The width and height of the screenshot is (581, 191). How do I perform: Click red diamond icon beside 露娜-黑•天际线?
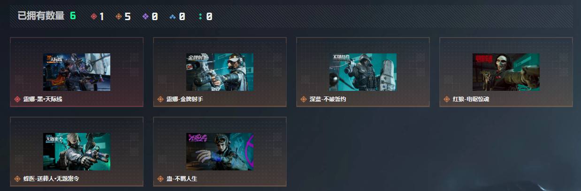[17, 99]
